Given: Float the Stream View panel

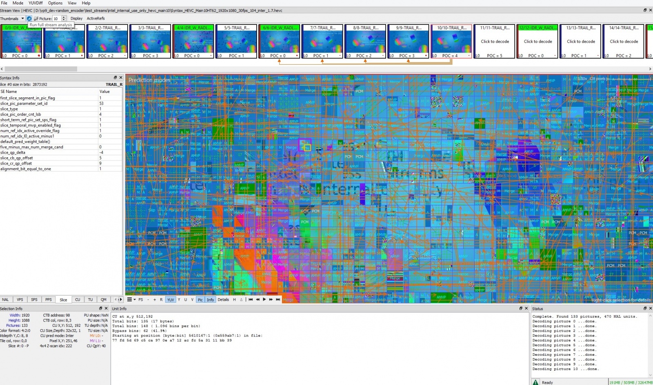Looking at the screenshot, I should pos(645,10).
